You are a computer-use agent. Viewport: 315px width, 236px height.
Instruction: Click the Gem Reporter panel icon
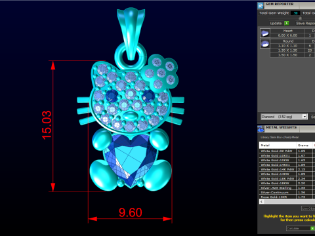click(261, 5)
